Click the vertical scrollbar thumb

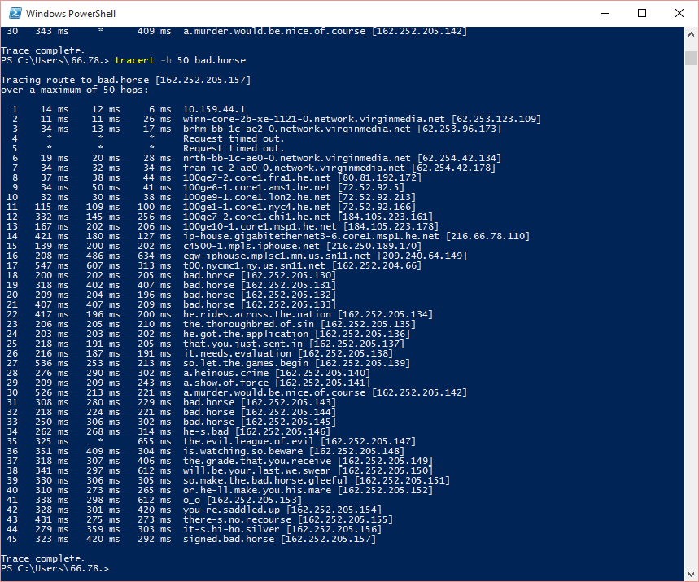(691, 58)
